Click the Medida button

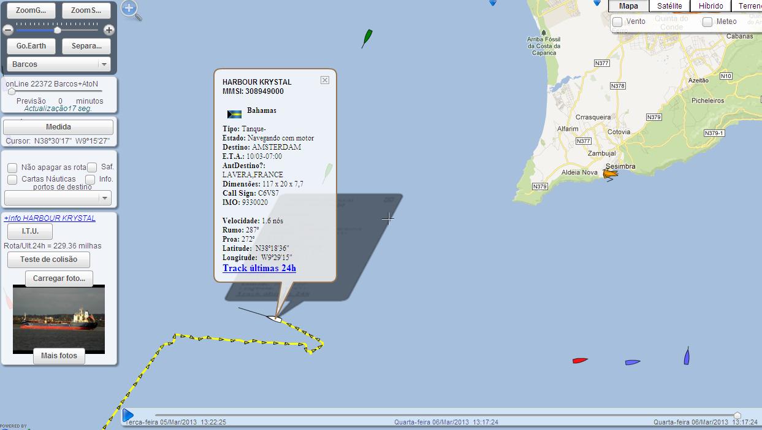[x=58, y=127]
